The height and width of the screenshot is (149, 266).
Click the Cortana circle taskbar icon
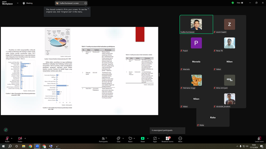(x=17, y=146)
